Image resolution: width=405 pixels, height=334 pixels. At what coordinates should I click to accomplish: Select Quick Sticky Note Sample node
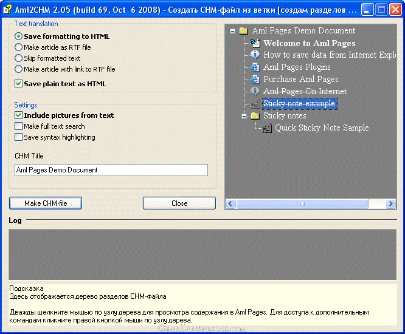(x=322, y=128)
